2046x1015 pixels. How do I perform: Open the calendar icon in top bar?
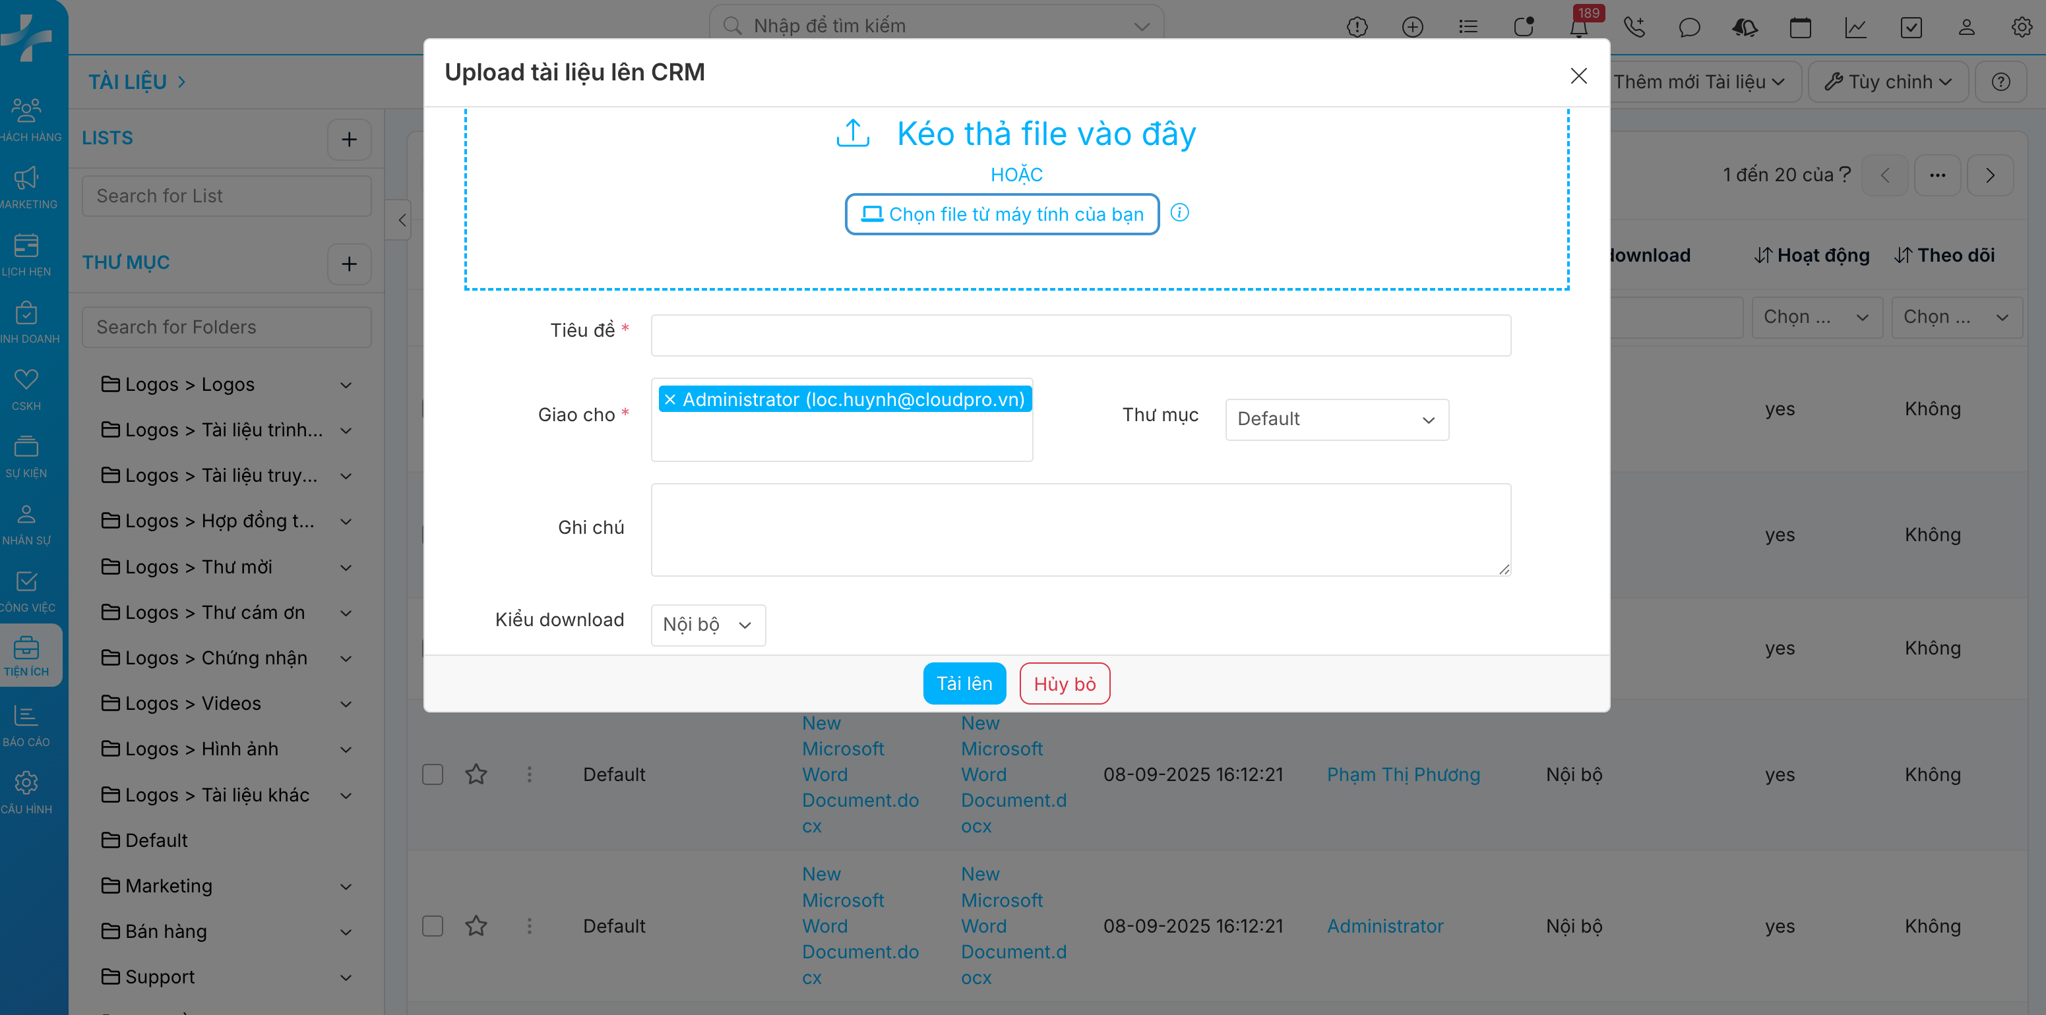(1800, 28)
